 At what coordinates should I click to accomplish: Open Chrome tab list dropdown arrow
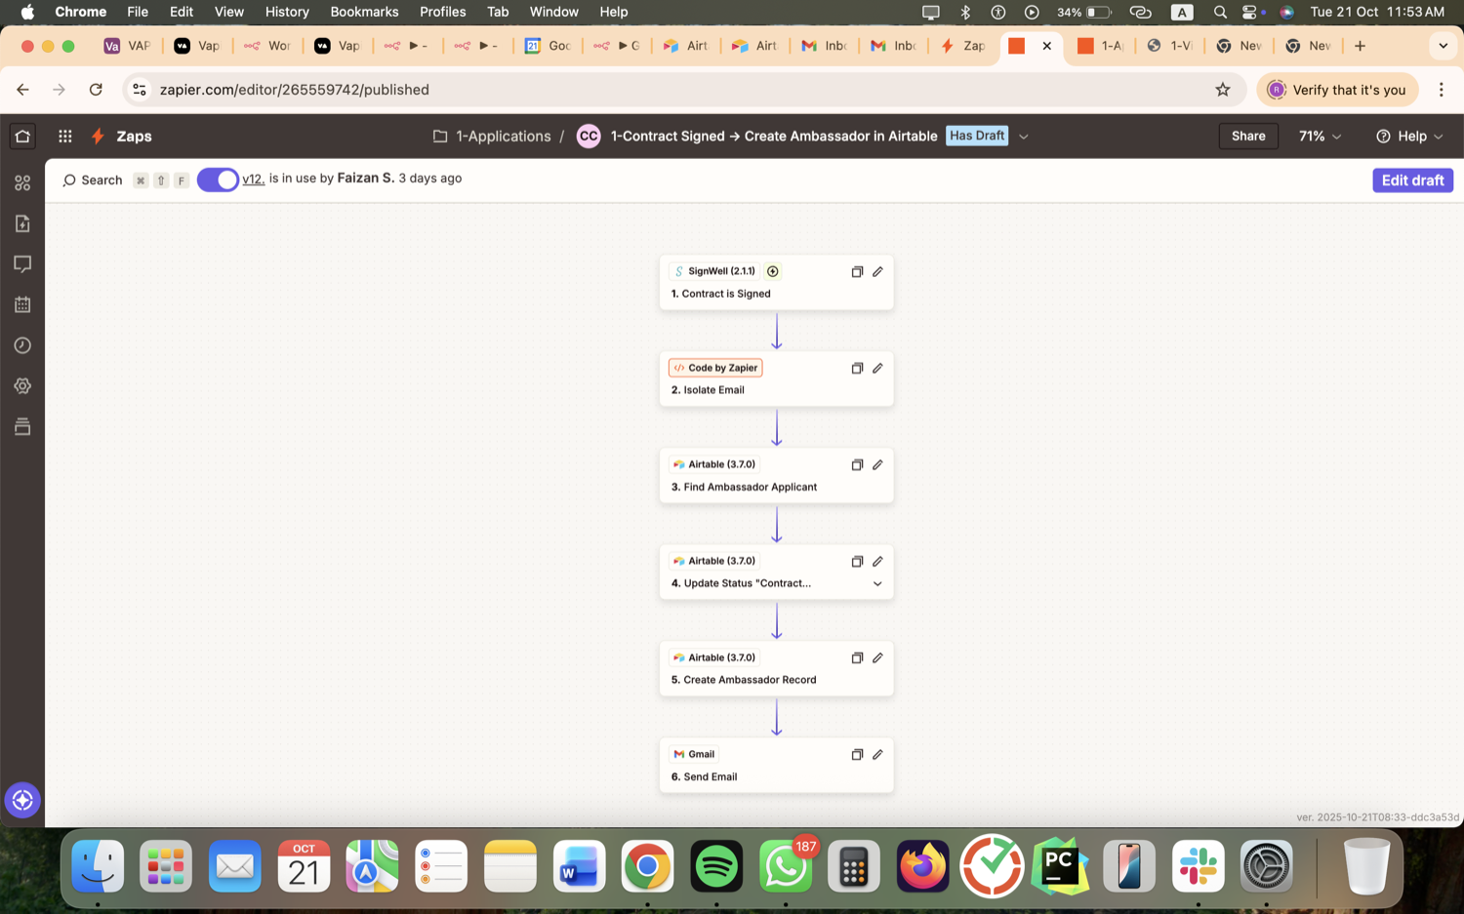[1443, 46]
